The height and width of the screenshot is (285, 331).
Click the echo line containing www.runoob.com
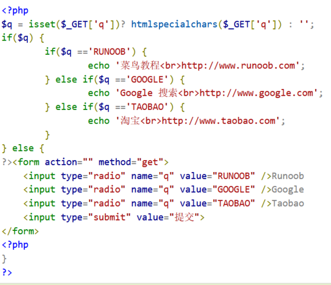(197, 66)
